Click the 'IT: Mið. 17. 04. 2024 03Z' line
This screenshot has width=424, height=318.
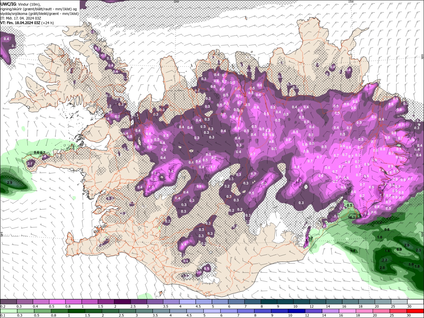(21, 18)
